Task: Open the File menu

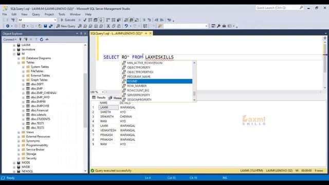Action: pyautogui.click(x=5, y=14)
